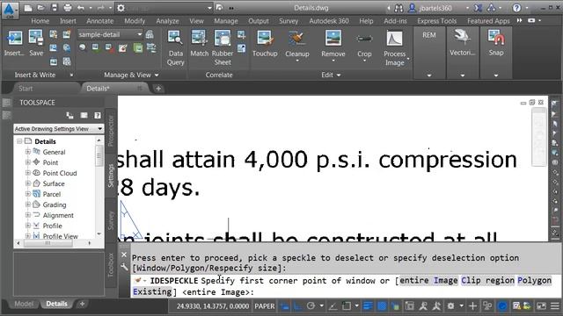This screenshot has height=316, width=563.
Task: Click the status bar customization menu icon
Action: point(555,306)
